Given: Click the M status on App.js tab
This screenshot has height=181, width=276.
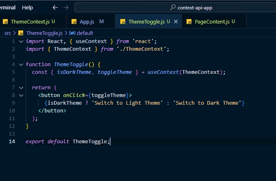Looking at the screenshot, I should pos(102,22).
